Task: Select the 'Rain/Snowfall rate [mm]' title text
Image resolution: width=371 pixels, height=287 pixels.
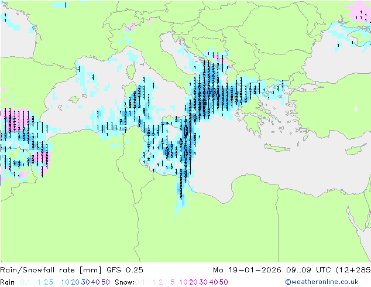Action: click(x=51, y=269)
